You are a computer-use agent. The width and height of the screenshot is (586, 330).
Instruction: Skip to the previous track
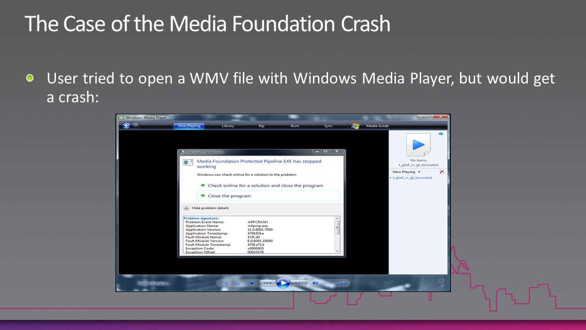[x=268, y=283]
